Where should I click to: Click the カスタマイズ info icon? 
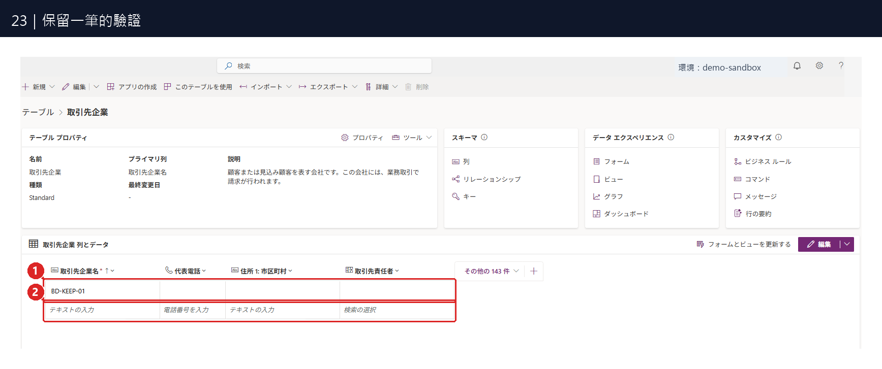point(778,137)
